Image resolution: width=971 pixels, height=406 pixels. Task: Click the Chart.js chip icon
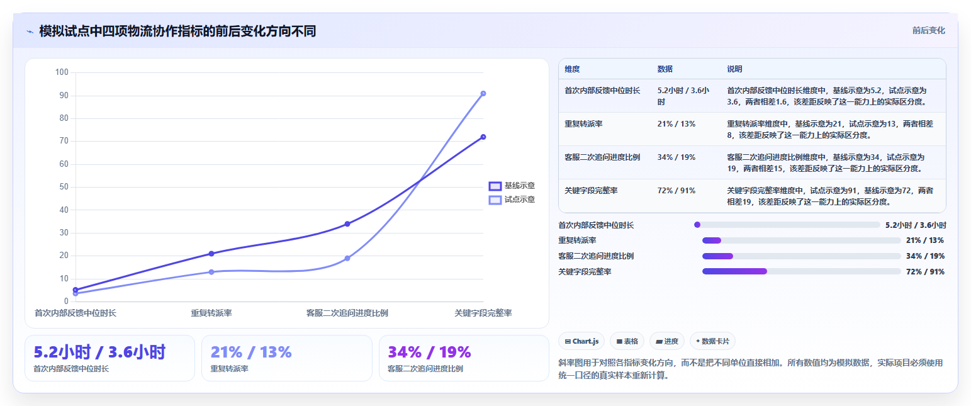click(568, 341)
